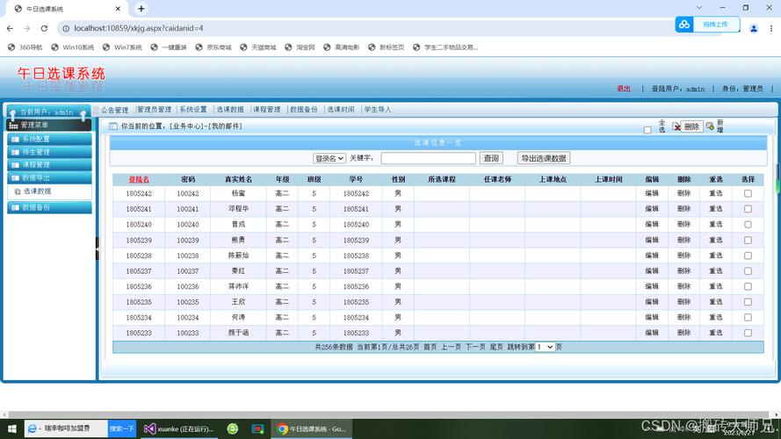Click the 关键字 keyword input field
Viewport: 781px width, 439px height.
point(428,158)
